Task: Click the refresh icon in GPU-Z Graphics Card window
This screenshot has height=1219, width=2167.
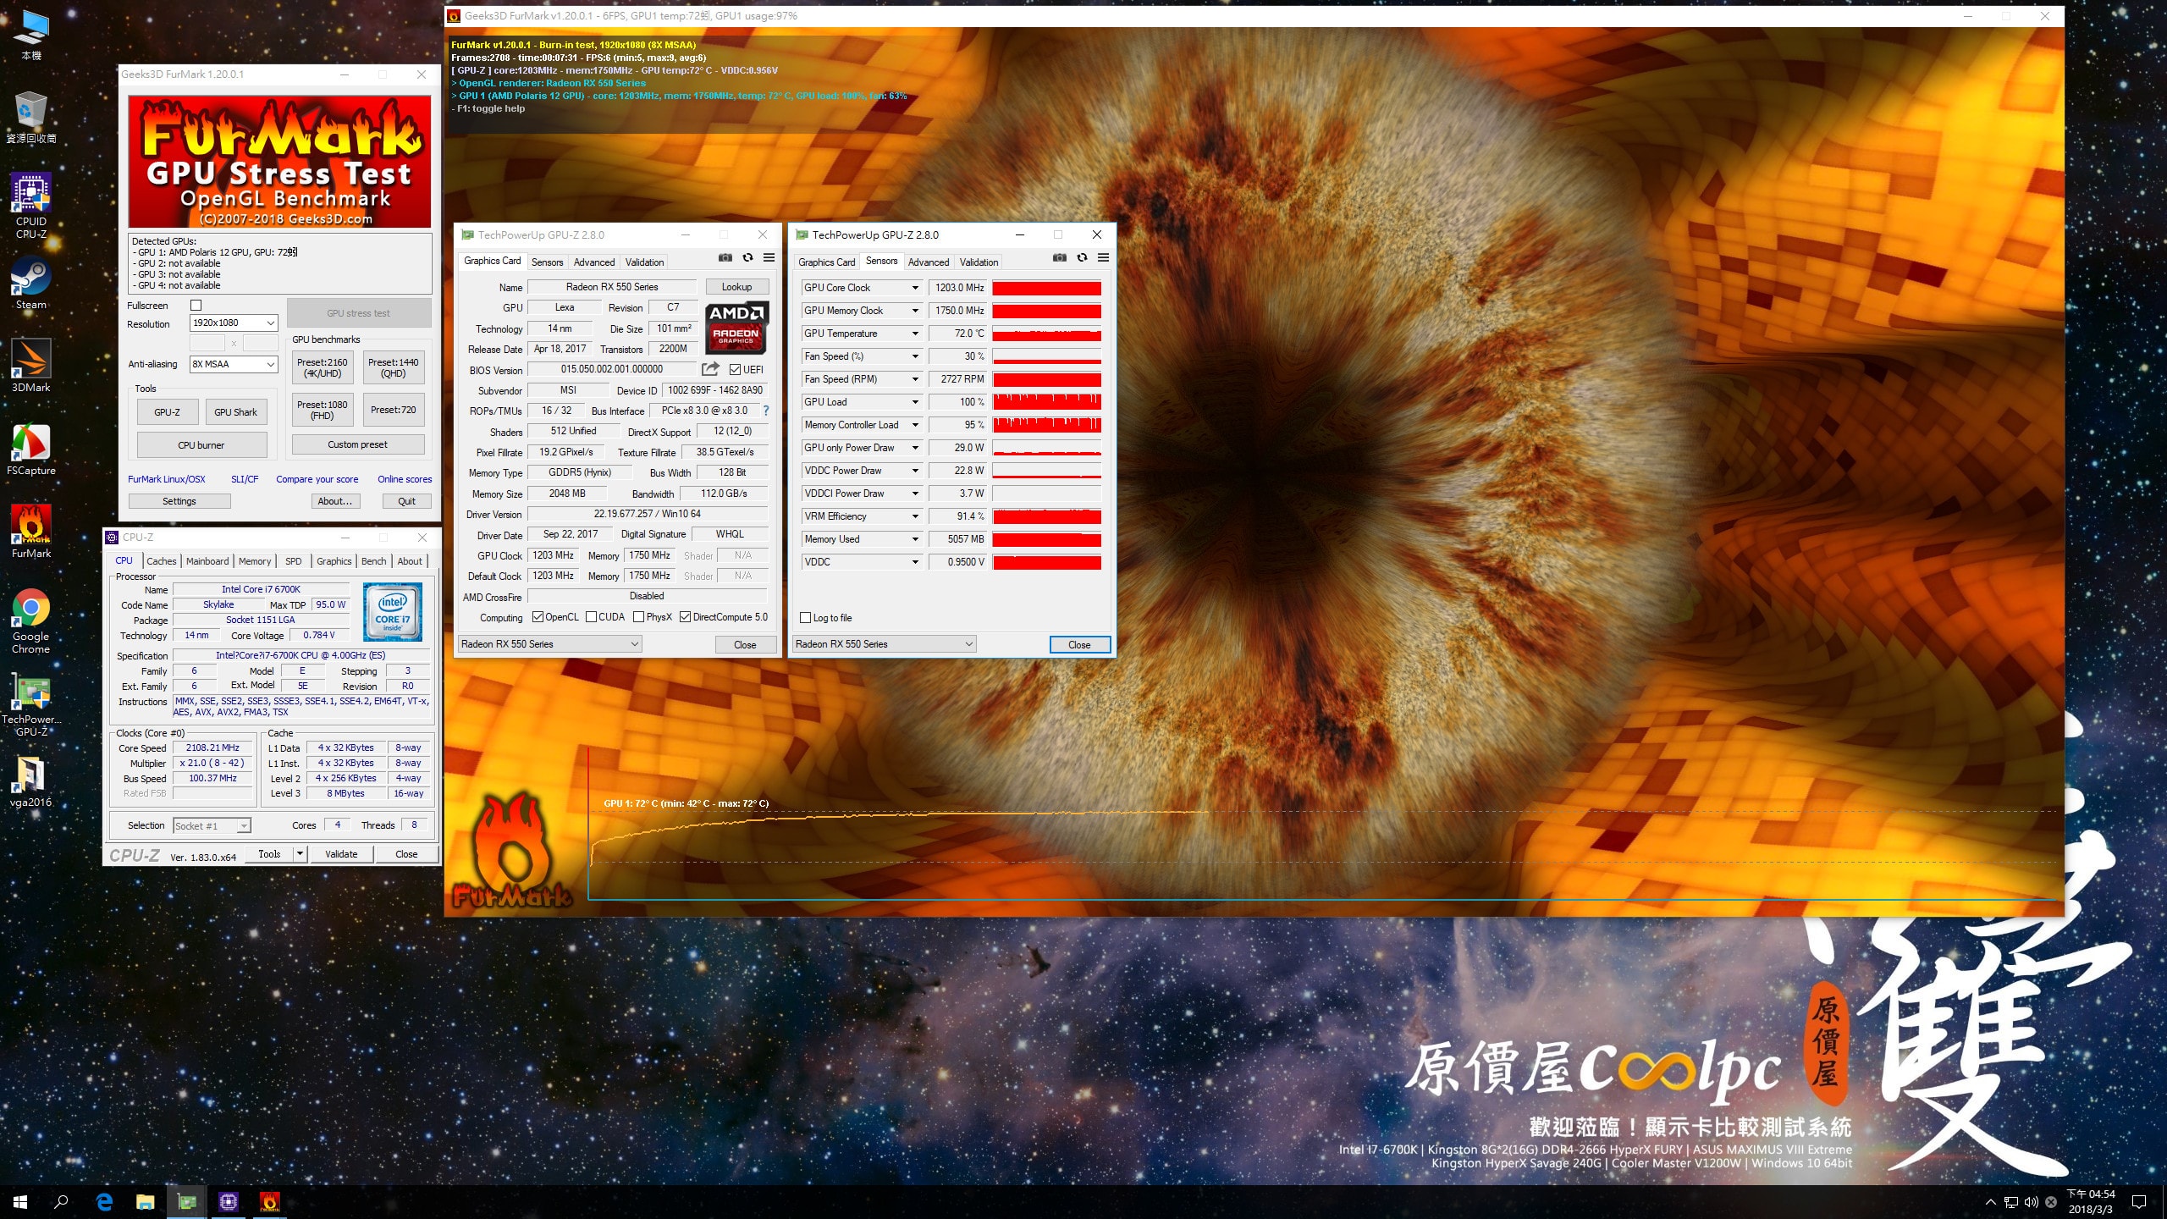Action: point(747,257)
